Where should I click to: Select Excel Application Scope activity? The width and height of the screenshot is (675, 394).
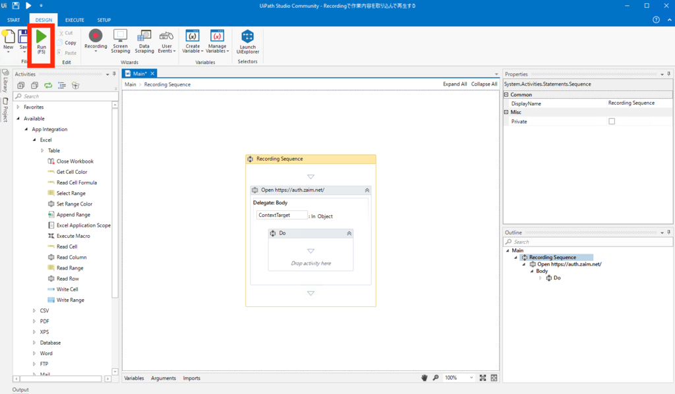tap(79, 225)
